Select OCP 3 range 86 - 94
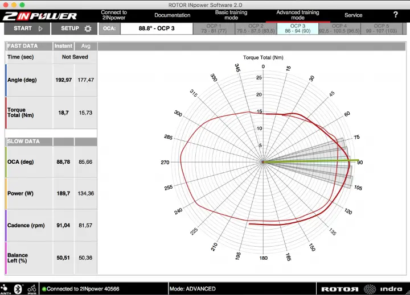410x295 pixels. pyautogui.click(x=298, y=28)
